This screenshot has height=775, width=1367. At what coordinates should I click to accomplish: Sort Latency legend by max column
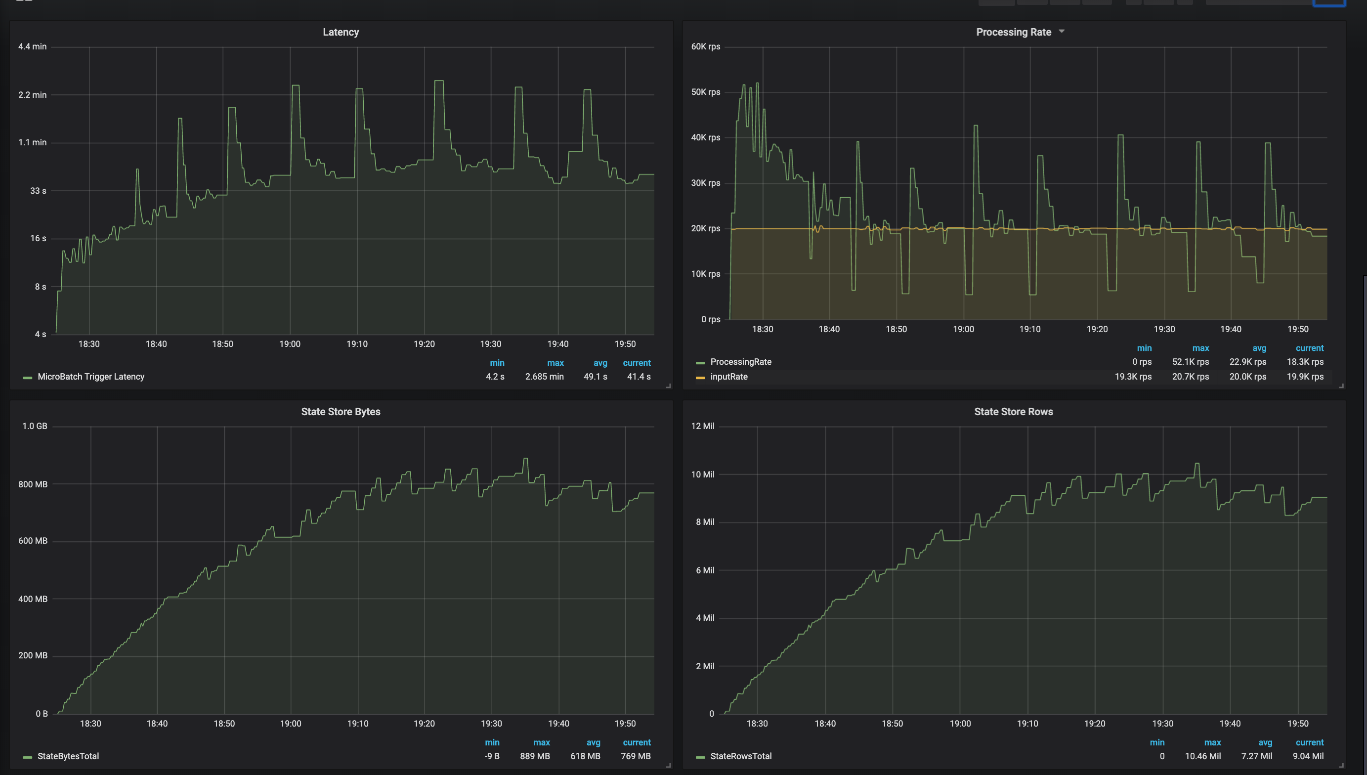coord(555,362)
